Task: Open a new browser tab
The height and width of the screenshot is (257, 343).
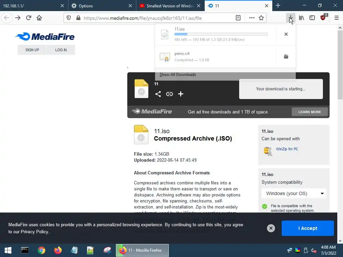Action: 278,5
